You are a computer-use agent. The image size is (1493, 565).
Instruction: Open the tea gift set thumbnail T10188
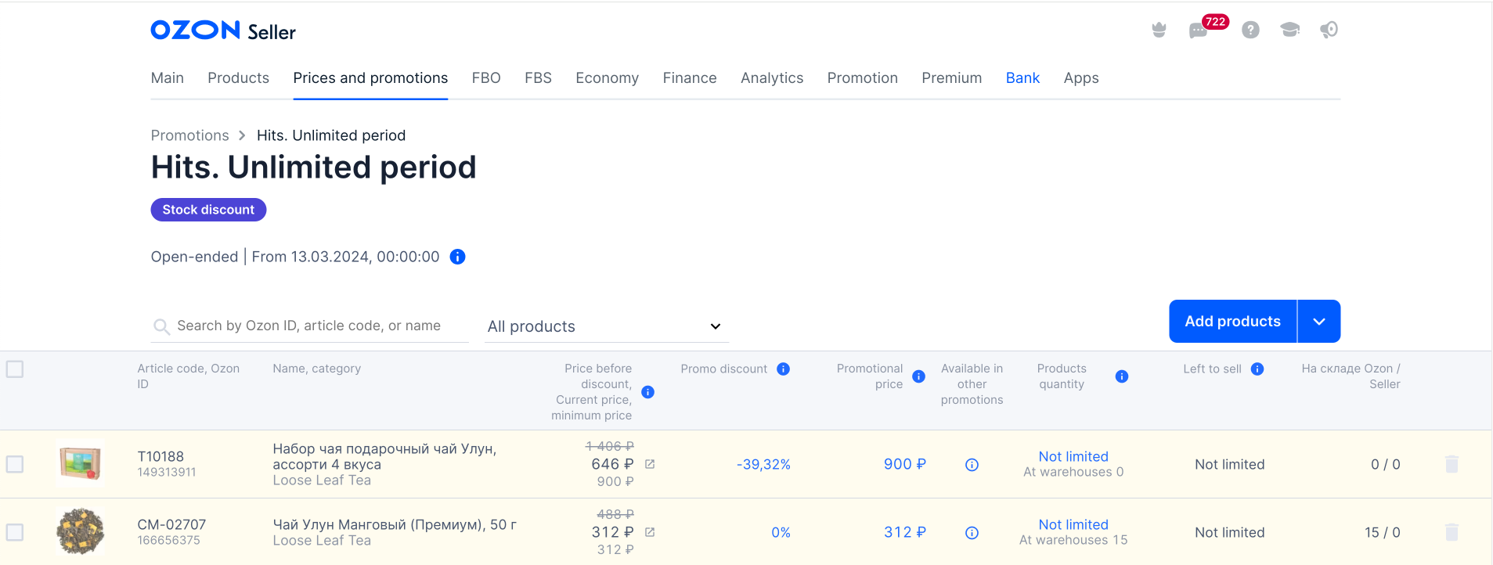coord(81,464)
